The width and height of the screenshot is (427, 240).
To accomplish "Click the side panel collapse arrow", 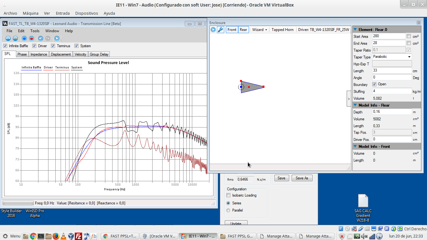I will click(349, 98).
